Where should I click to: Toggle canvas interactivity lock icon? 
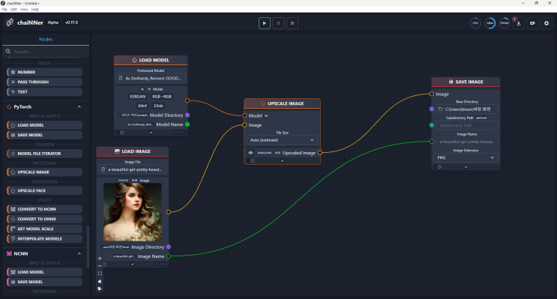pos(100,281)
